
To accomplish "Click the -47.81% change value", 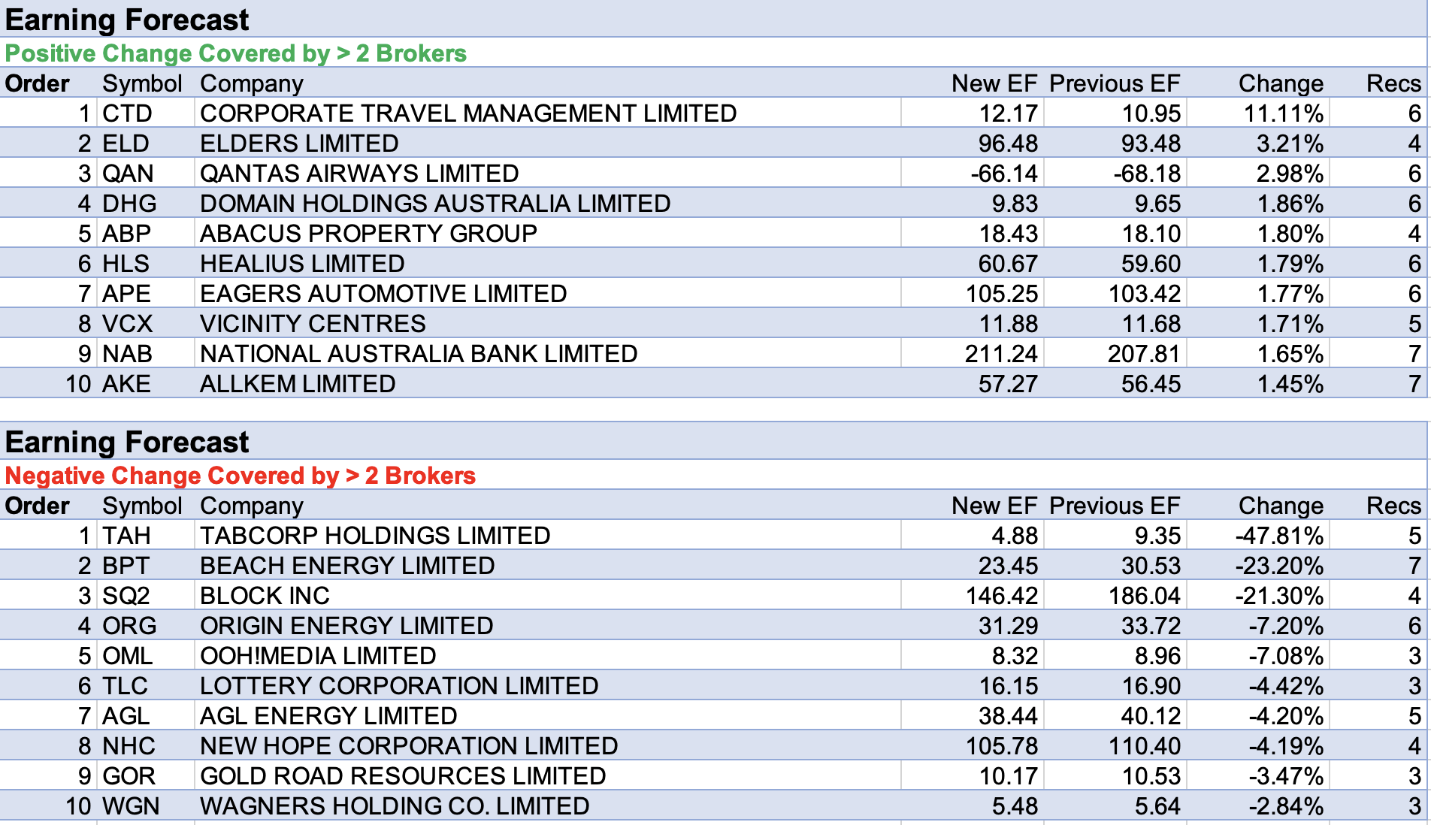I will point(1279,536).
